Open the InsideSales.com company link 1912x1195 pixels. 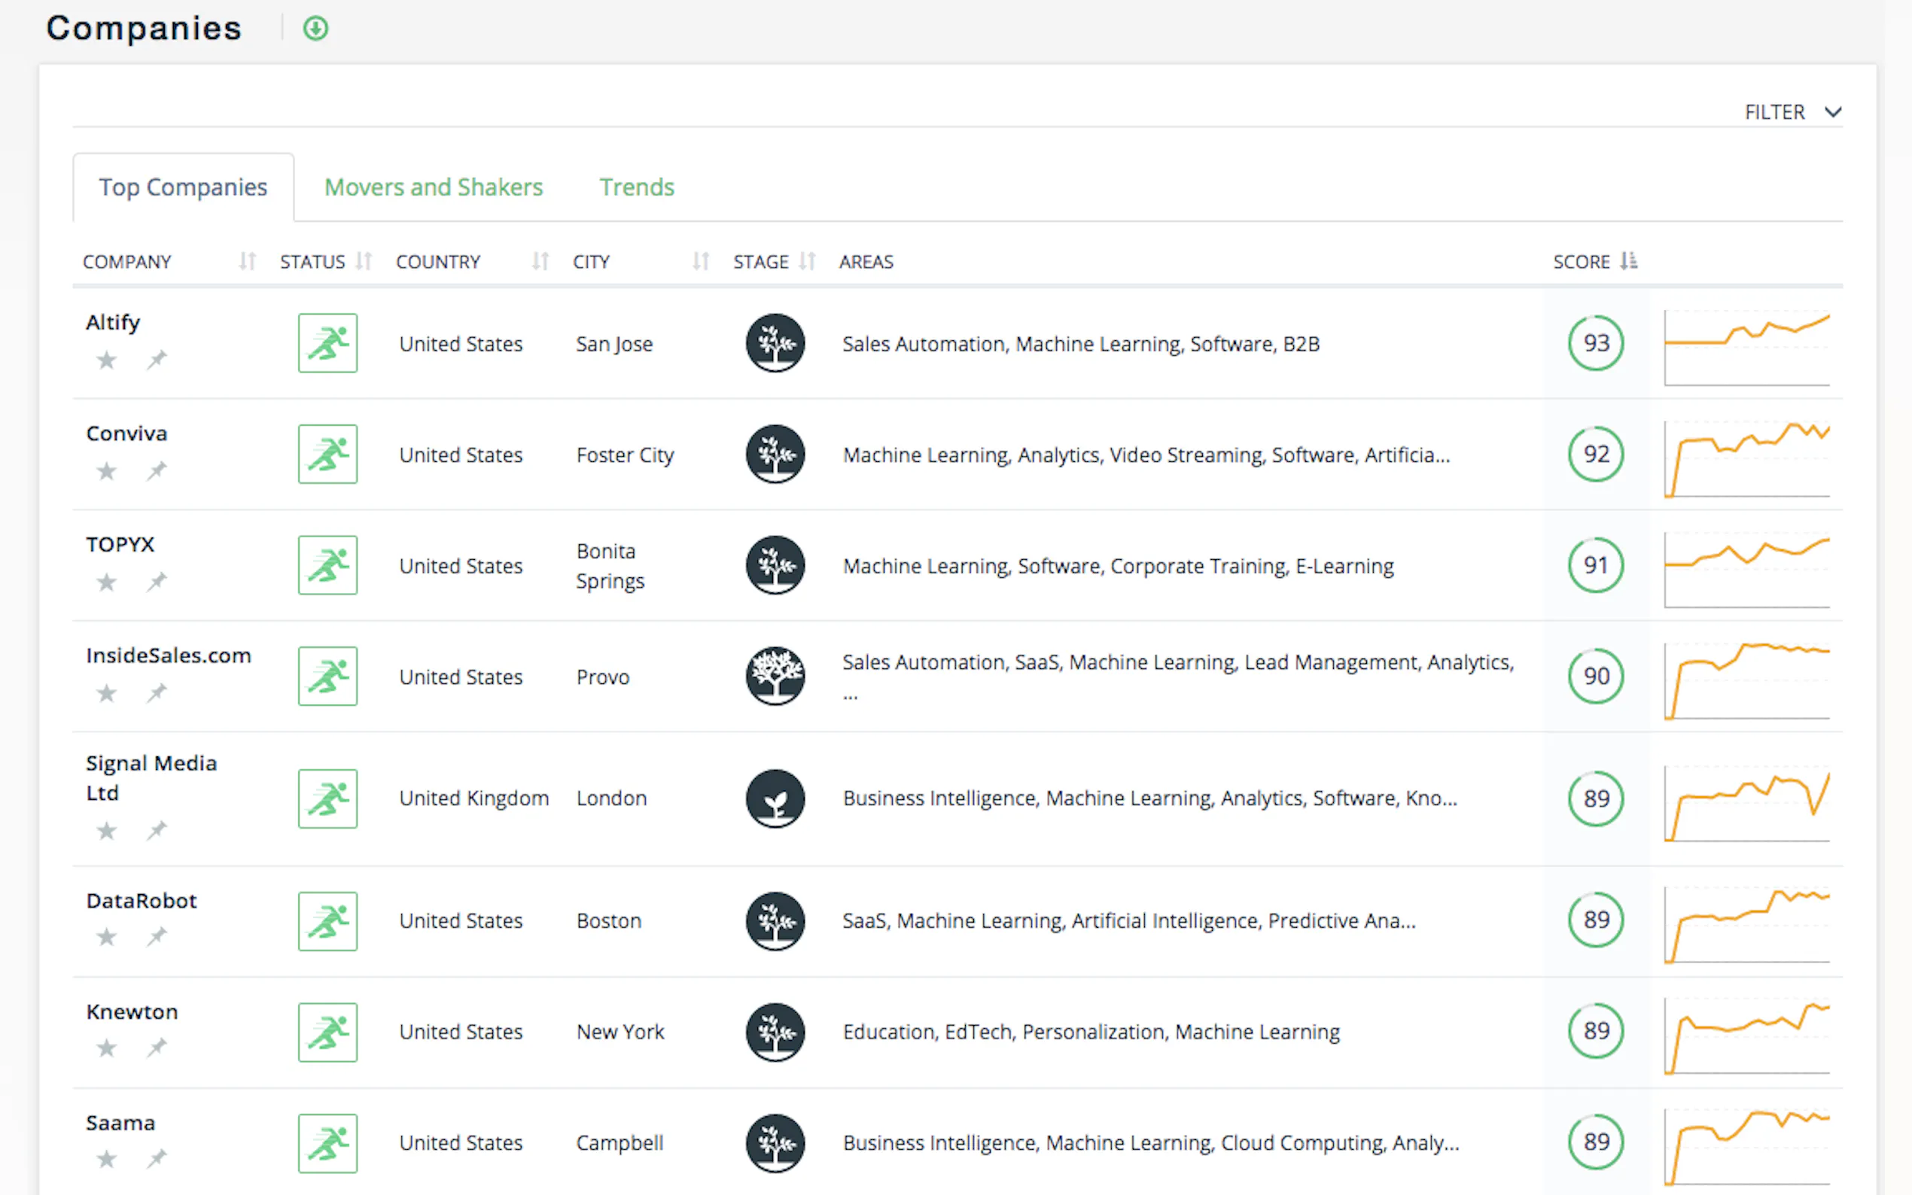169,655
